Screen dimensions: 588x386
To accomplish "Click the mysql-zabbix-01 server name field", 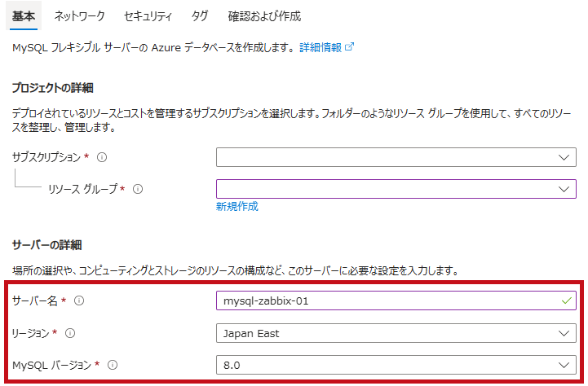I will click(396, 300).
